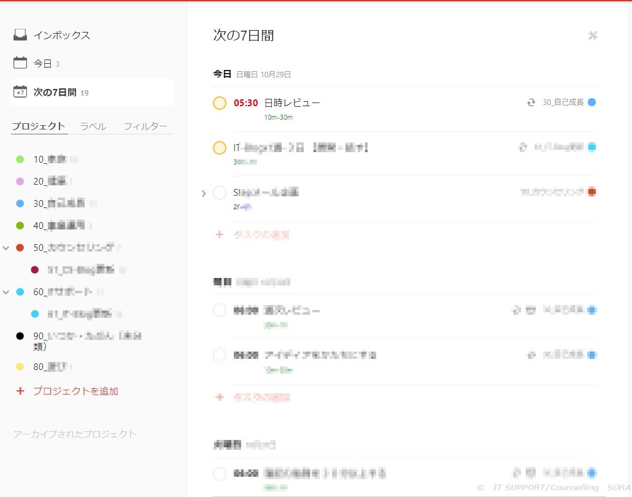Click the Next 7 days calendar icon
The height and width of the screenshot is (497, 632).
(x=20, y=92)
